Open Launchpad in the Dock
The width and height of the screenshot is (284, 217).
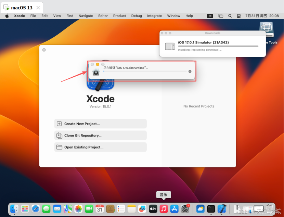(x=25, y=209)
